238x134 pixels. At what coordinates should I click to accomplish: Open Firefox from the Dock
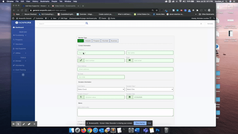(83, 130)
